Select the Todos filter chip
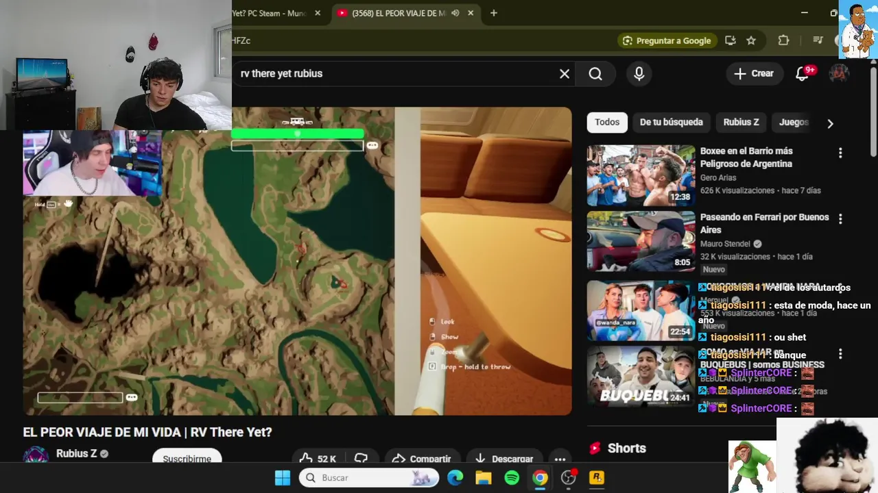Viewport: 878px width, 493px height. tap(607, 123)
